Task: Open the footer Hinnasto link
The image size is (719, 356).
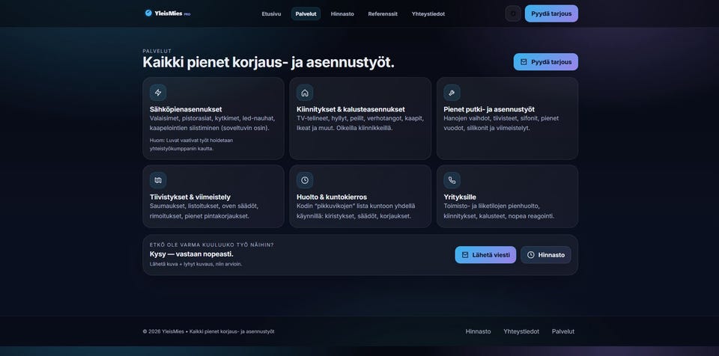Action: coord(479,331)
